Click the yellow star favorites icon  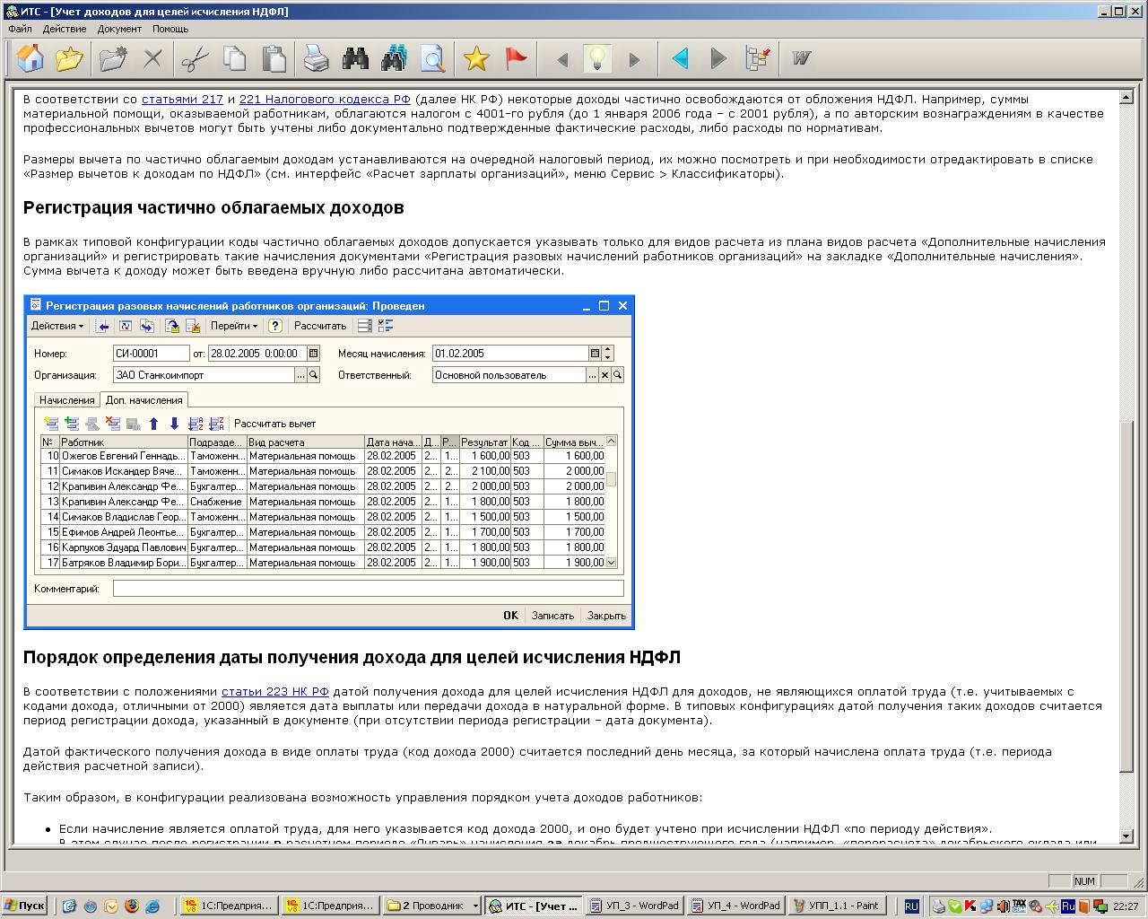[476, 59]
